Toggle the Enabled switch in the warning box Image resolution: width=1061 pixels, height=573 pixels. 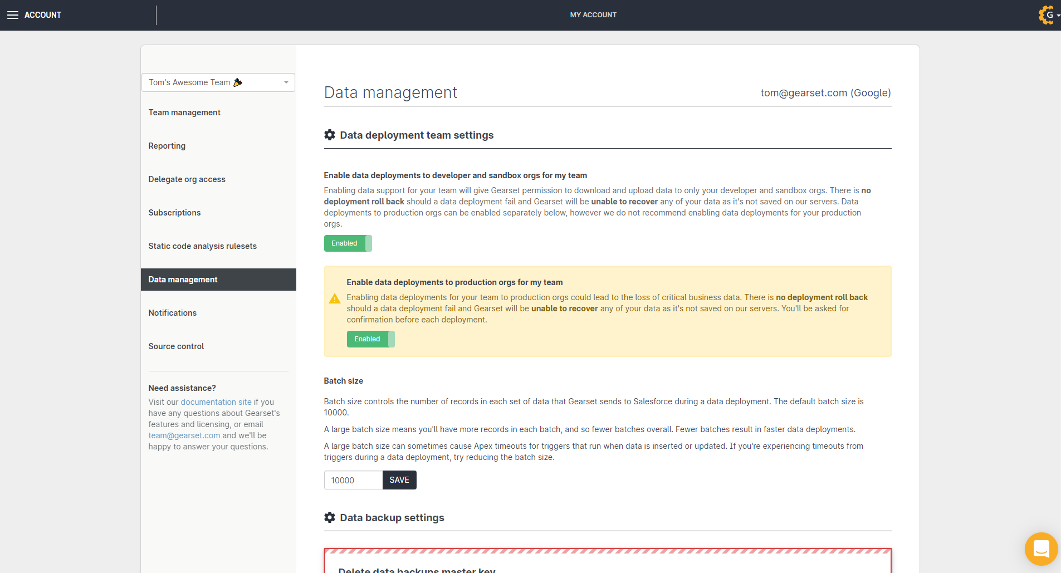[x=370, y=339]
